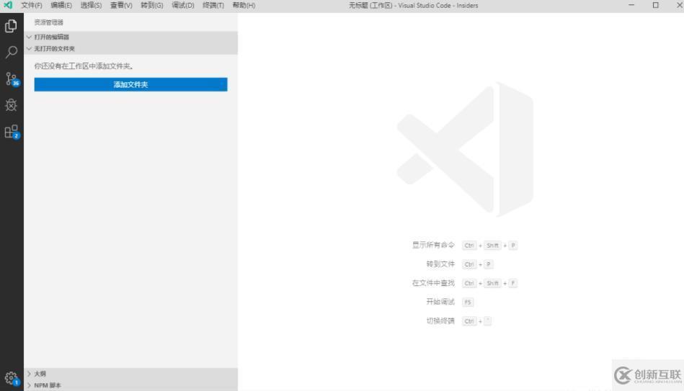The width and height of the screenshot is (684, 391).
Task: Click the 在文件中查找 shortcut label
Action: click(433, 283)
